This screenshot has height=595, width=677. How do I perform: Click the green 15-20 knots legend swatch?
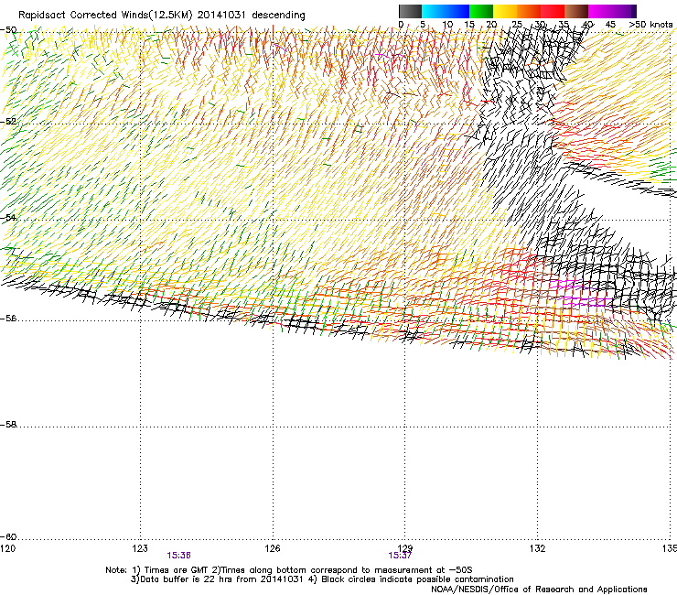481,11
